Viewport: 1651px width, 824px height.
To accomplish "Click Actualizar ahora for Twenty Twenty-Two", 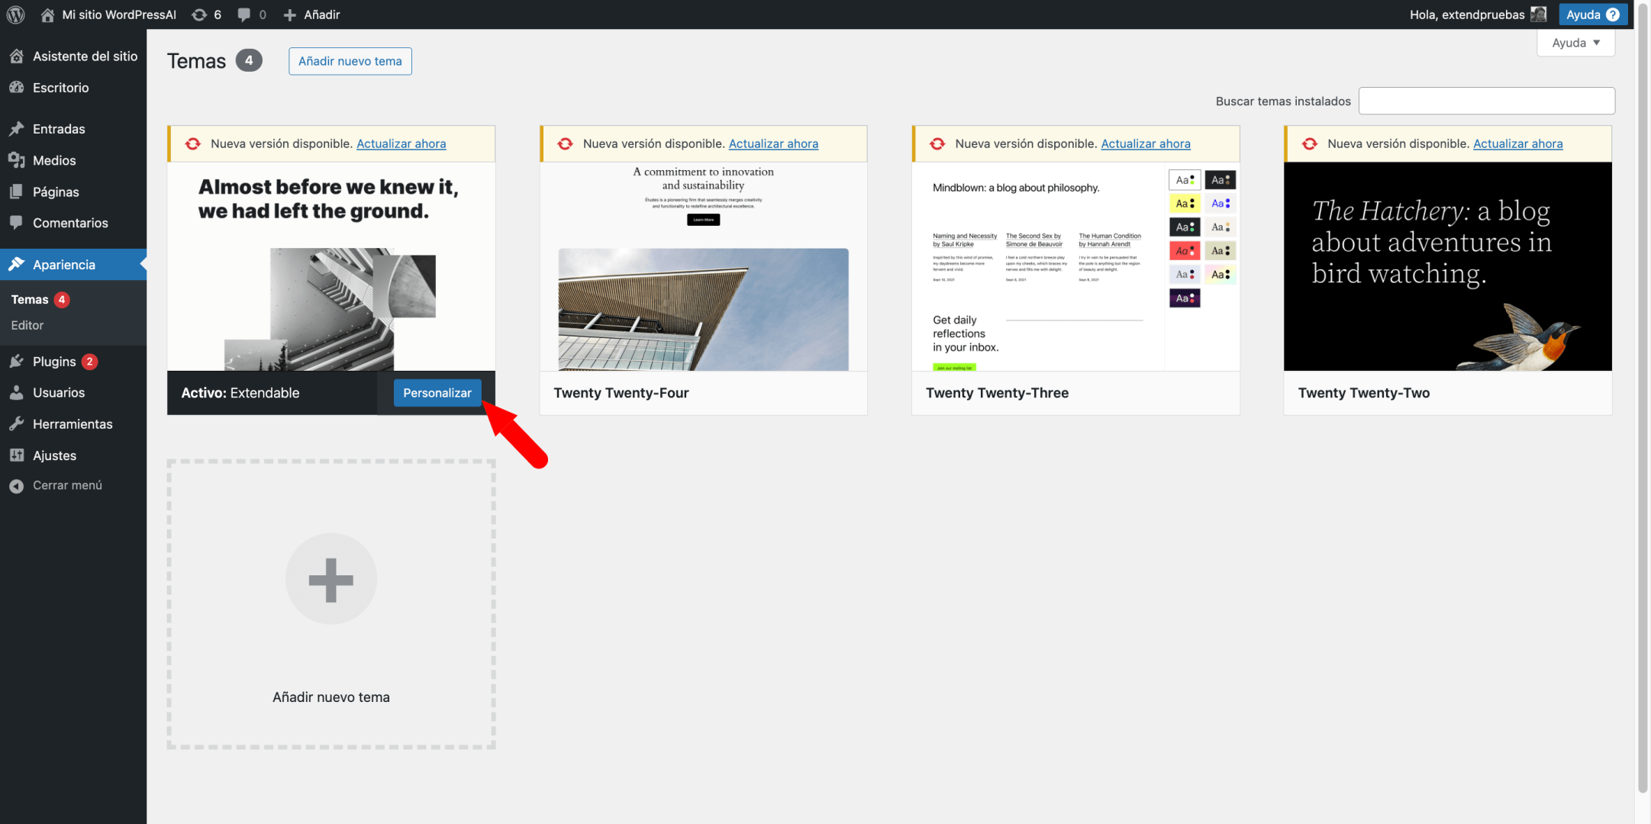I will (x=1518, y=143).
